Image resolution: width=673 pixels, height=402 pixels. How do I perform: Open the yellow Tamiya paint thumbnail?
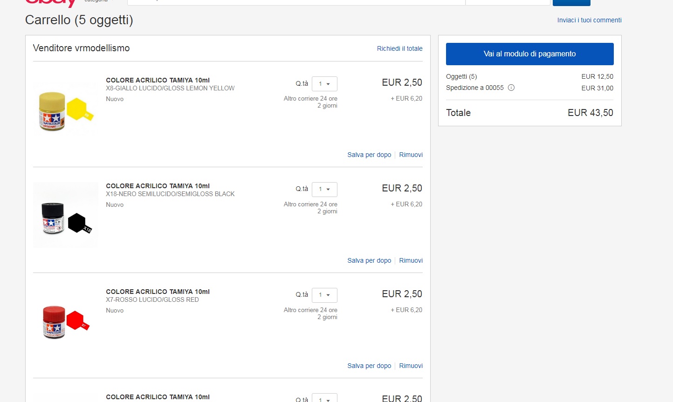(x=66, y=109)
